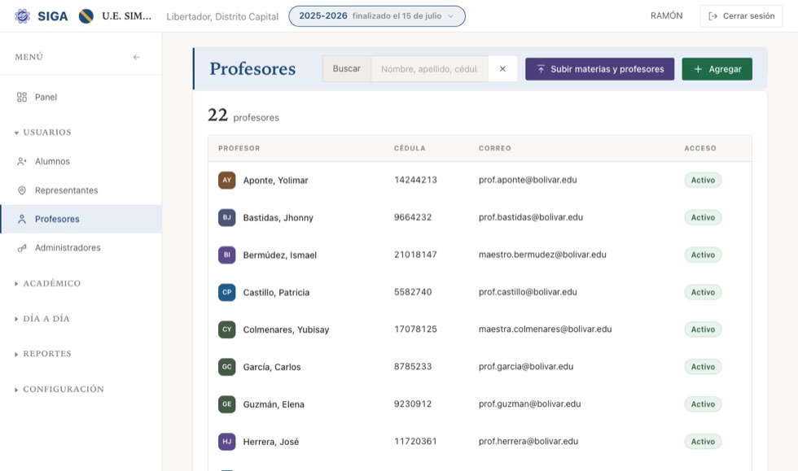Click Cerrar sesión button
The image size is (798, 471).
[741, 16]
